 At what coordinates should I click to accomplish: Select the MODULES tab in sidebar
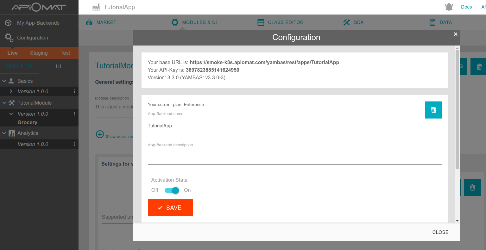(19, 66)
